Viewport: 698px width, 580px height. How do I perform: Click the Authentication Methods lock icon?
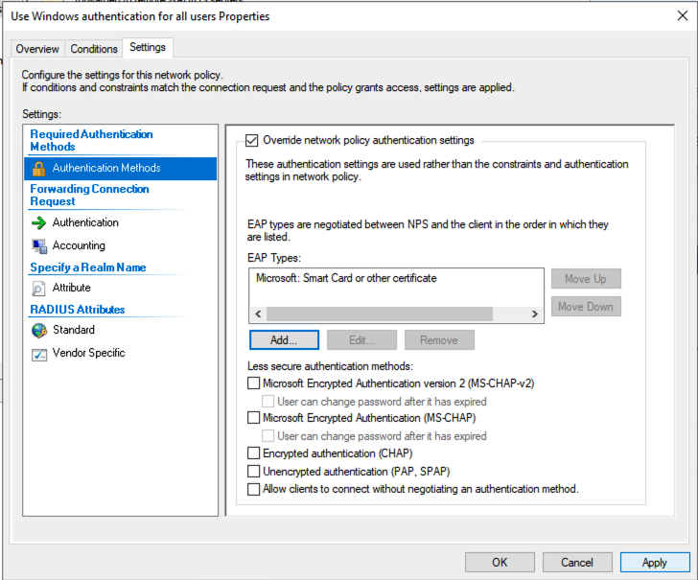coord(38,169)
